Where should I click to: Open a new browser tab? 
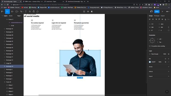(x=88, y=2)
